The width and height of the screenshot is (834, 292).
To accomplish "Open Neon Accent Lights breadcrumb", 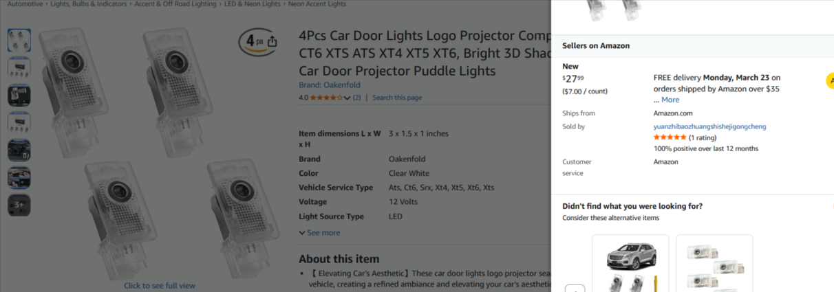I will coord(317,4).
